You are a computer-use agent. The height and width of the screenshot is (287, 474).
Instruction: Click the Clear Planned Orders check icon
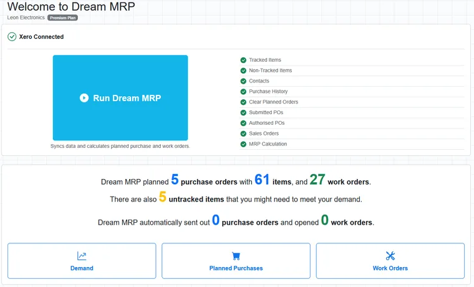[x=243, y=102]
